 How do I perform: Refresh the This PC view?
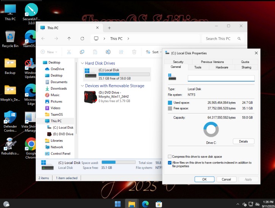(82, 38)
